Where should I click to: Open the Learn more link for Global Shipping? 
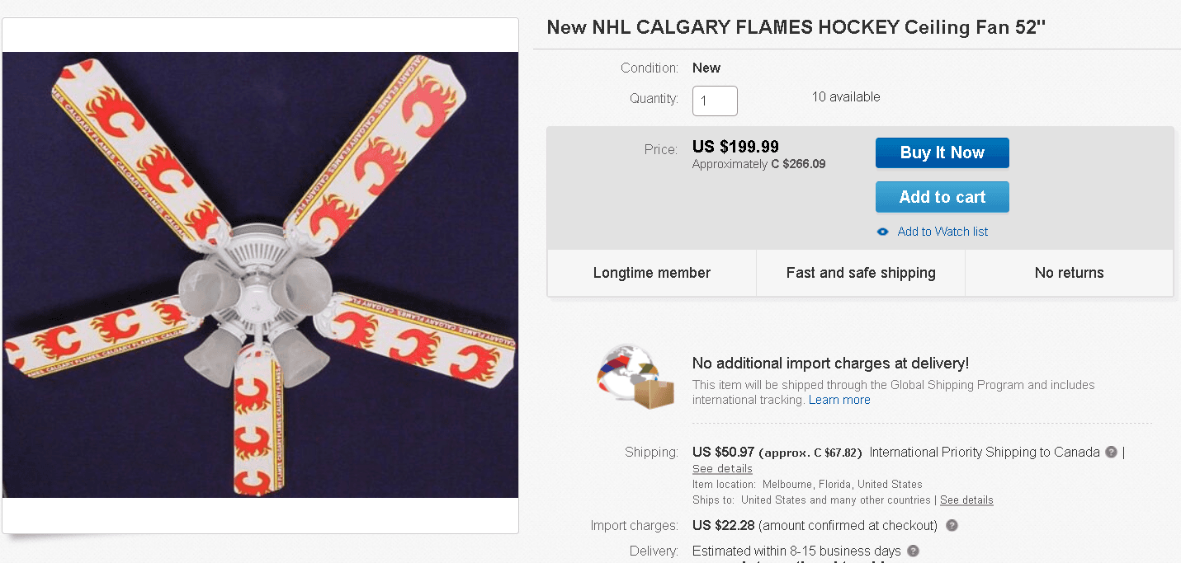pyautogui.click(x=839, y=400)
